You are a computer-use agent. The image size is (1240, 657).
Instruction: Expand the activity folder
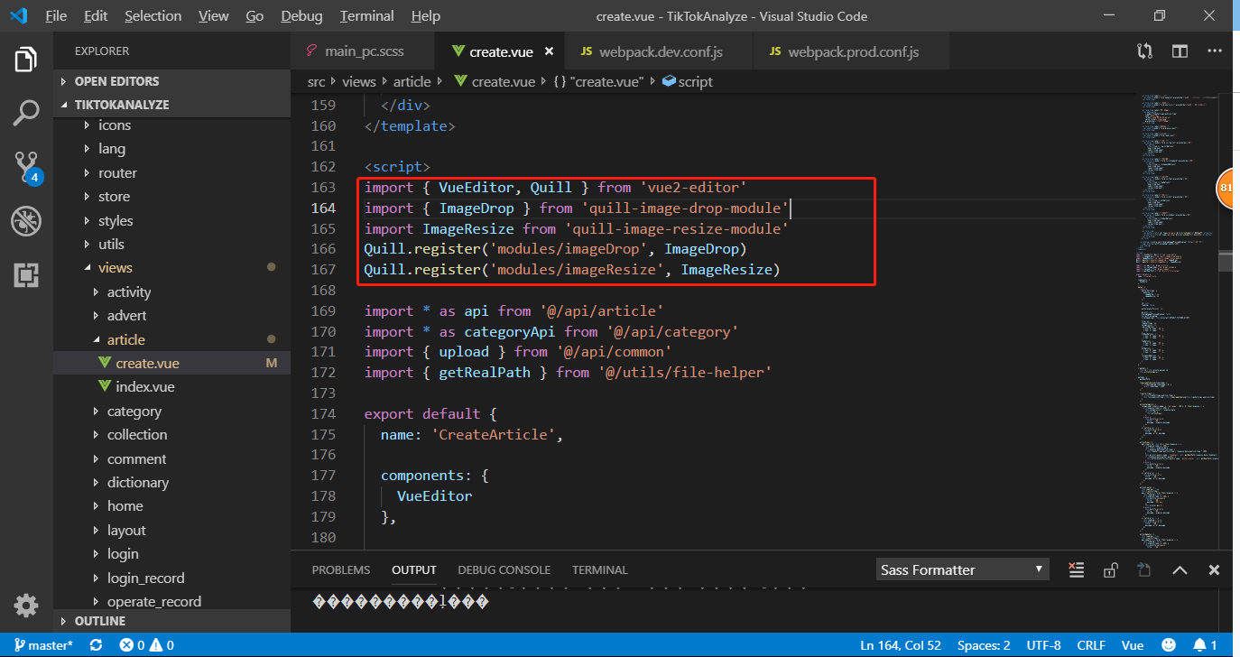click(x=171, y=292)
